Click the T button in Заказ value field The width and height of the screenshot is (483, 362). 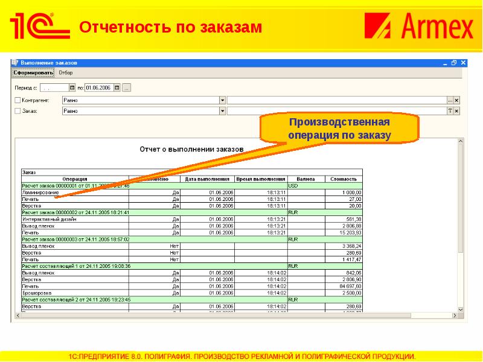point(450,111)
